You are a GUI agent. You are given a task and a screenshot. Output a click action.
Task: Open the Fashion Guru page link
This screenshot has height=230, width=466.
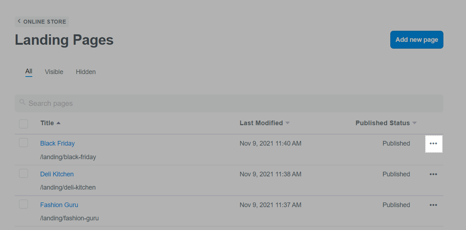point(59,205)
